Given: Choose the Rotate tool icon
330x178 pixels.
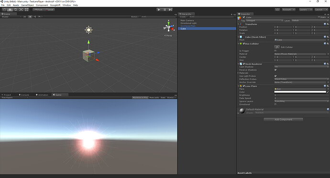Looking at the screenshot, I should point(16,10).
